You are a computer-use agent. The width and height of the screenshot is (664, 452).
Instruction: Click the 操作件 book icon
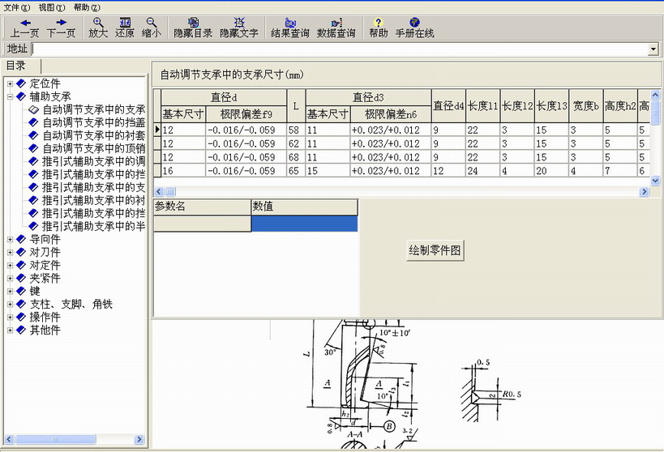[x=21, y=317]
